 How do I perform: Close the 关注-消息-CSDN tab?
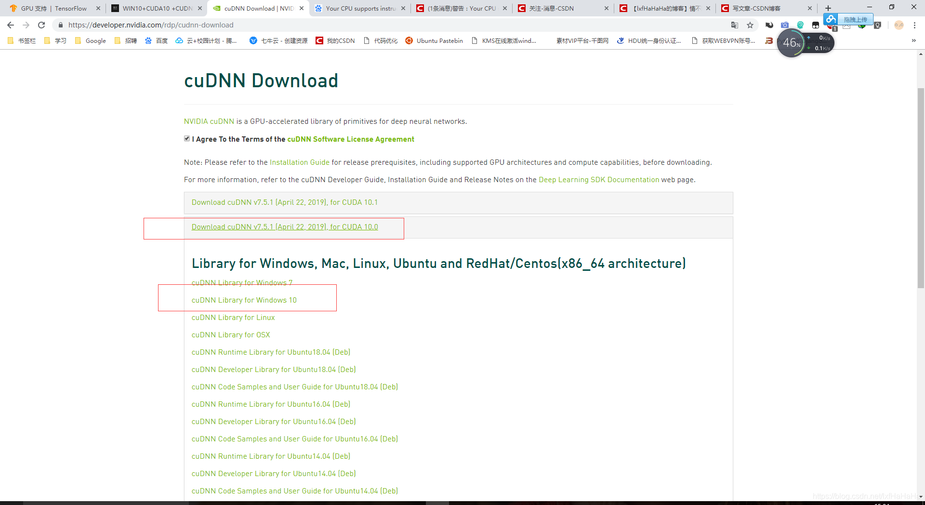coord(607,8)
